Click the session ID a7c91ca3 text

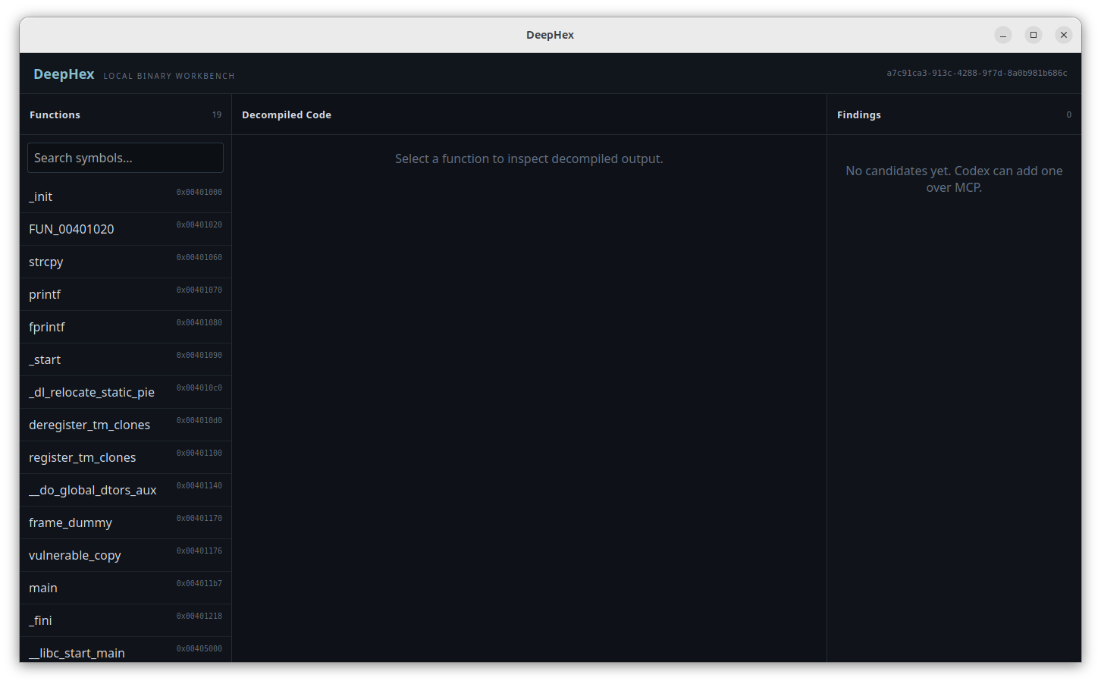pyautogui.click(x=977, y=73)
